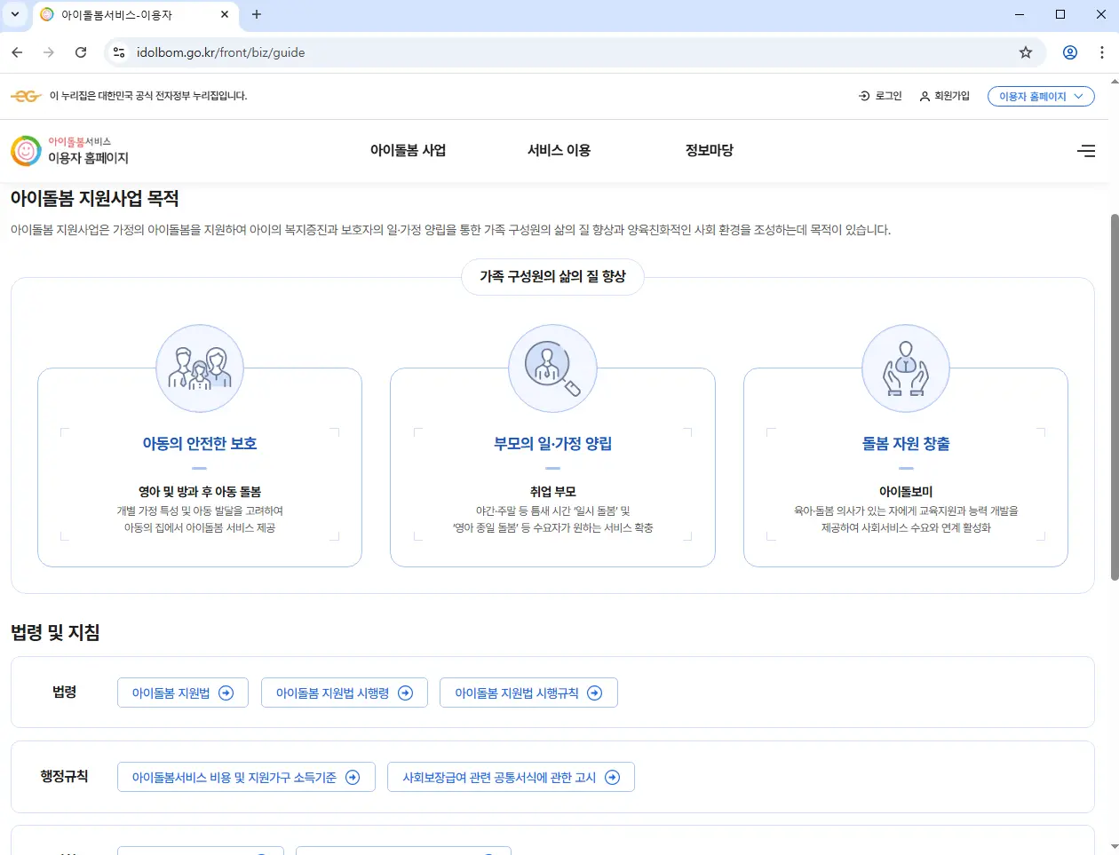1119x855 pixels.
Task: Click the 로그인 login icon
Action: tap(862, 95)
